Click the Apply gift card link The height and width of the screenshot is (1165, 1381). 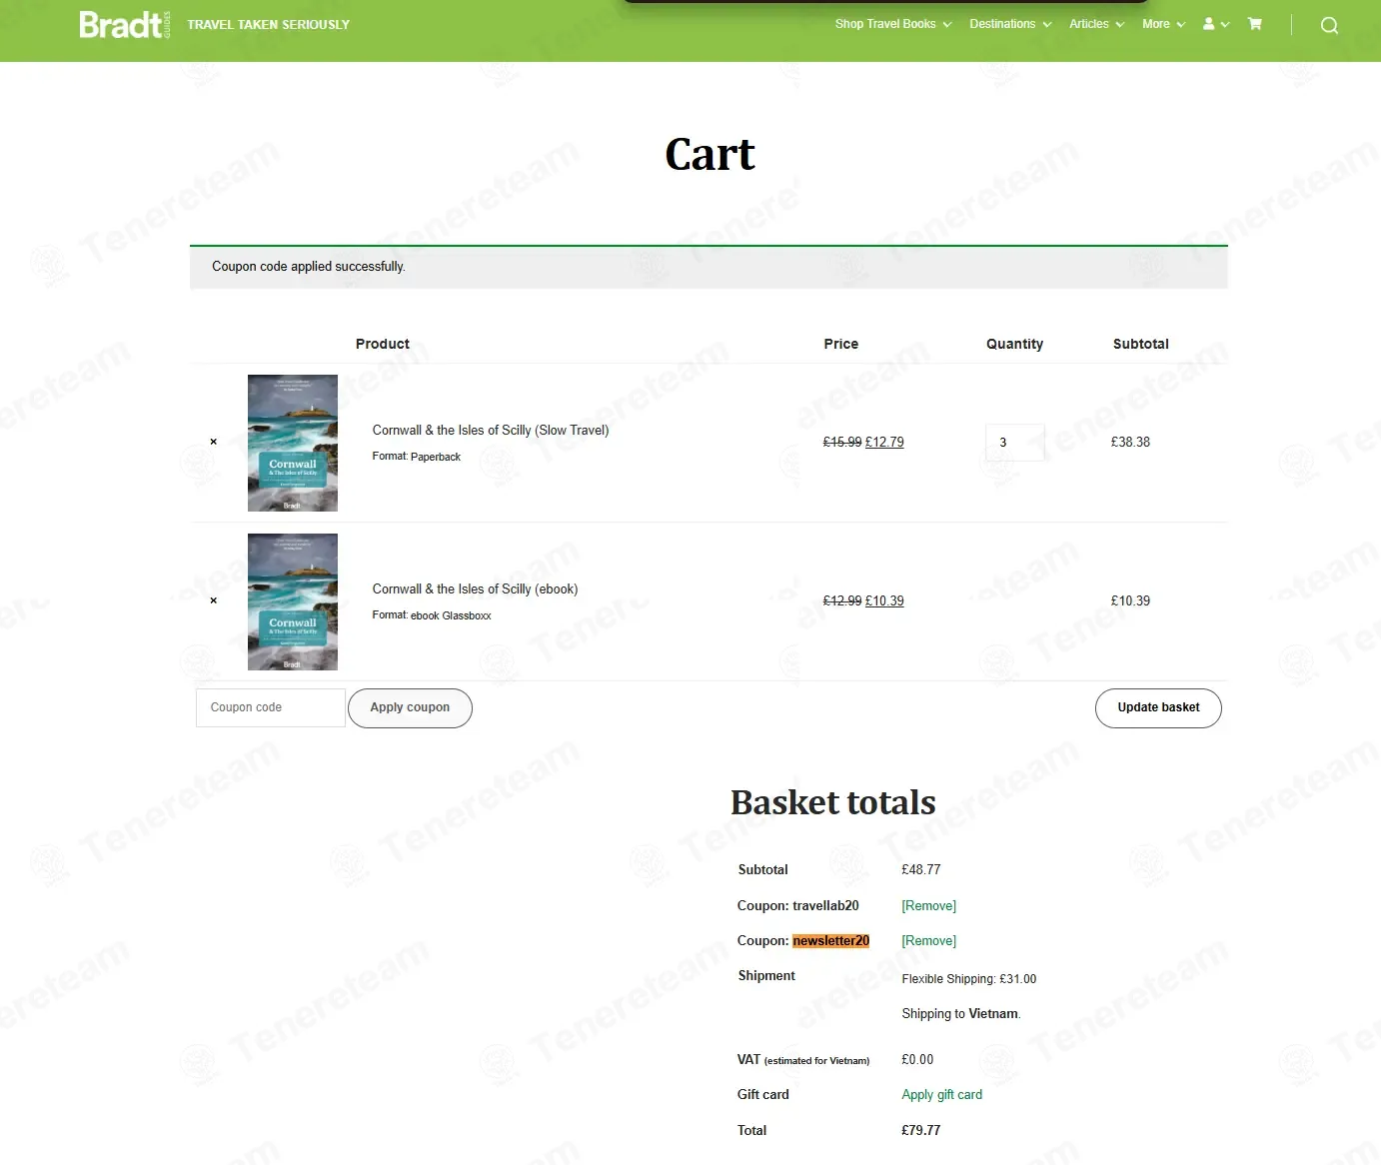coord(941,1094)
